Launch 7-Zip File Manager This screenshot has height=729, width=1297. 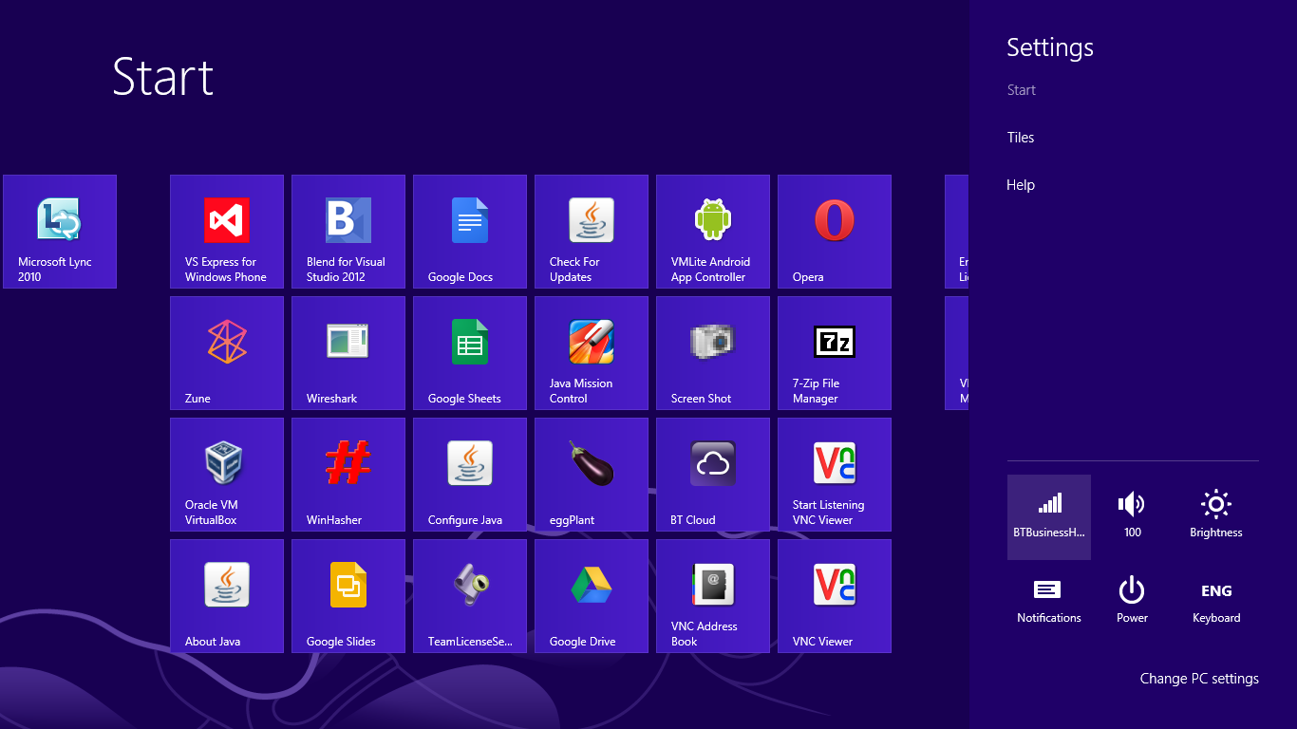coord(834,353)
